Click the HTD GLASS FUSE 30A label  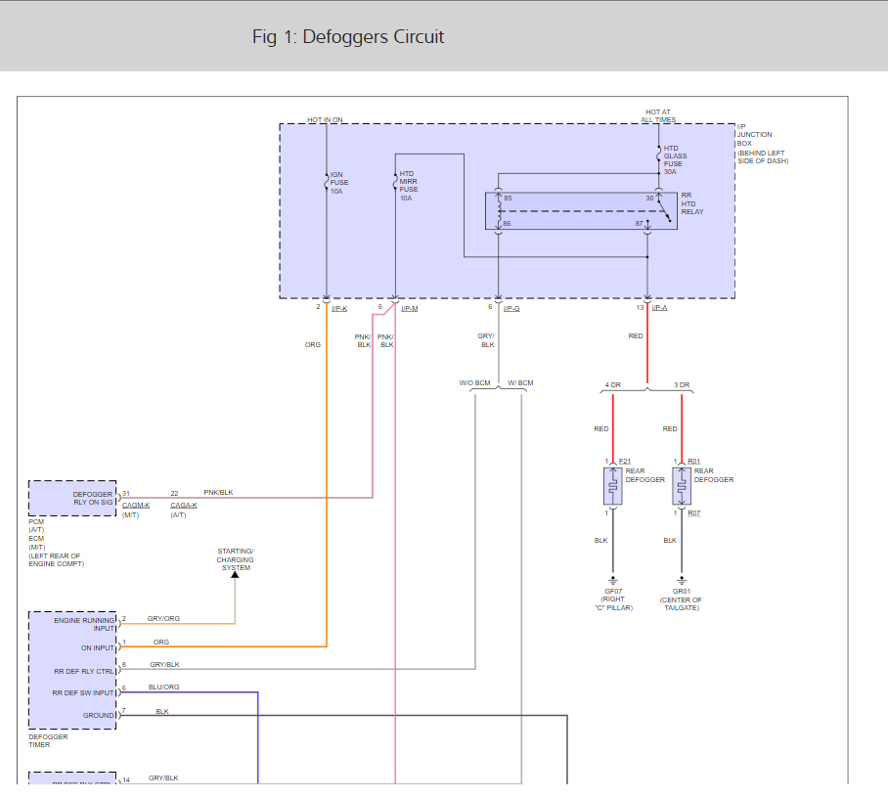[675, 159]
